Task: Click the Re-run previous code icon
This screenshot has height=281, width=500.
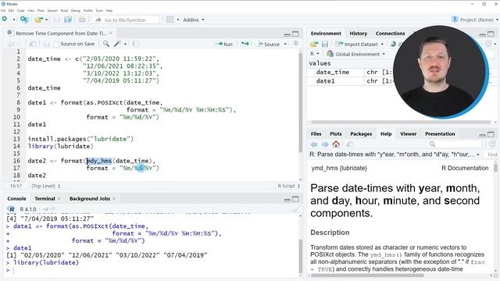Action: coord(245,44)
